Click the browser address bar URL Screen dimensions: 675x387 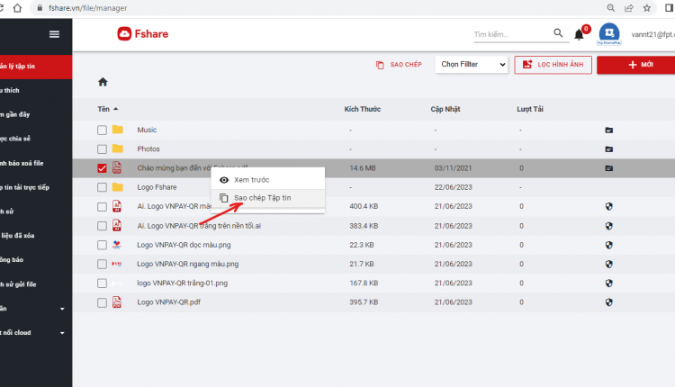87,8
